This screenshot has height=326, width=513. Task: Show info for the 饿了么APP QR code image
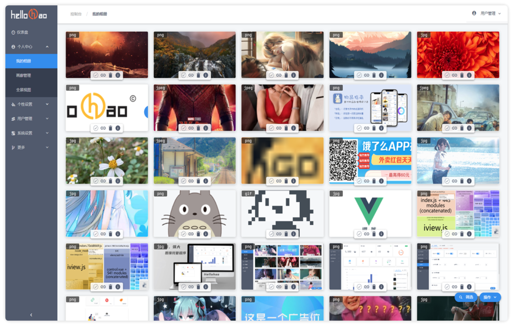tap(381, 181)
